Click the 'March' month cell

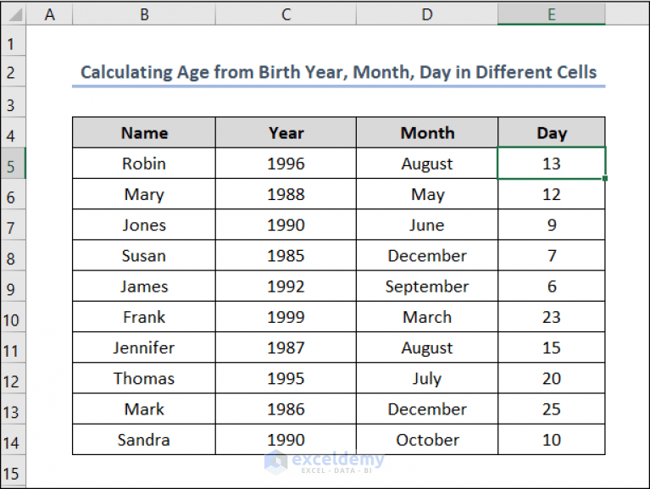click(427, 317)
